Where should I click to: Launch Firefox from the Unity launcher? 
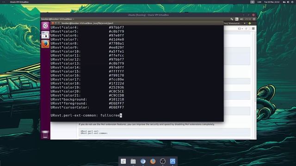pos(45,44)
